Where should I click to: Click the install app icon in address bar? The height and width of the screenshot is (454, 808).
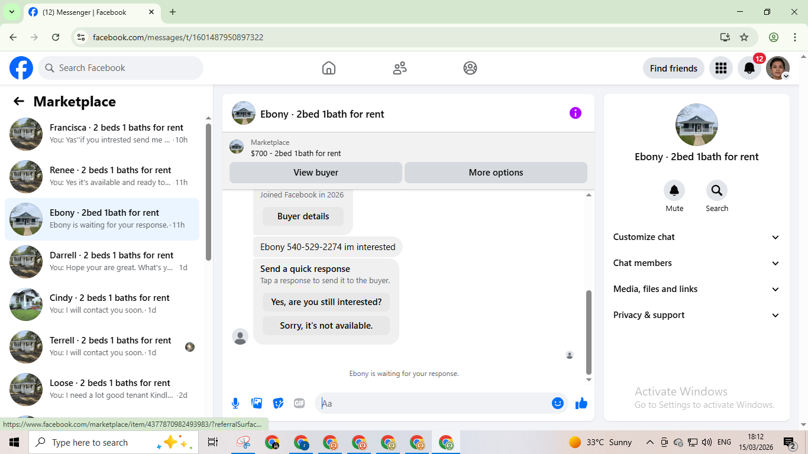click(725, 37)
